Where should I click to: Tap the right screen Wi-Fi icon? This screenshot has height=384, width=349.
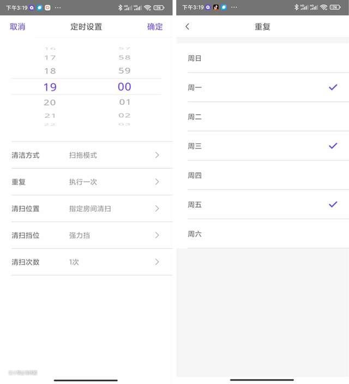(x=323, y=8)
